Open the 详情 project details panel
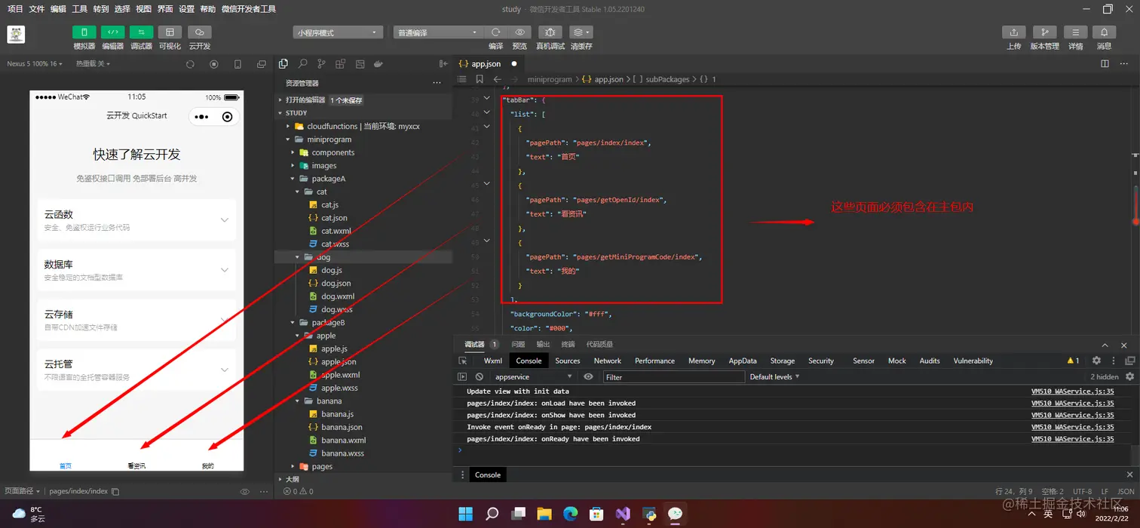The height and width of the screenshot is (528, 1140). (1075, 32)
